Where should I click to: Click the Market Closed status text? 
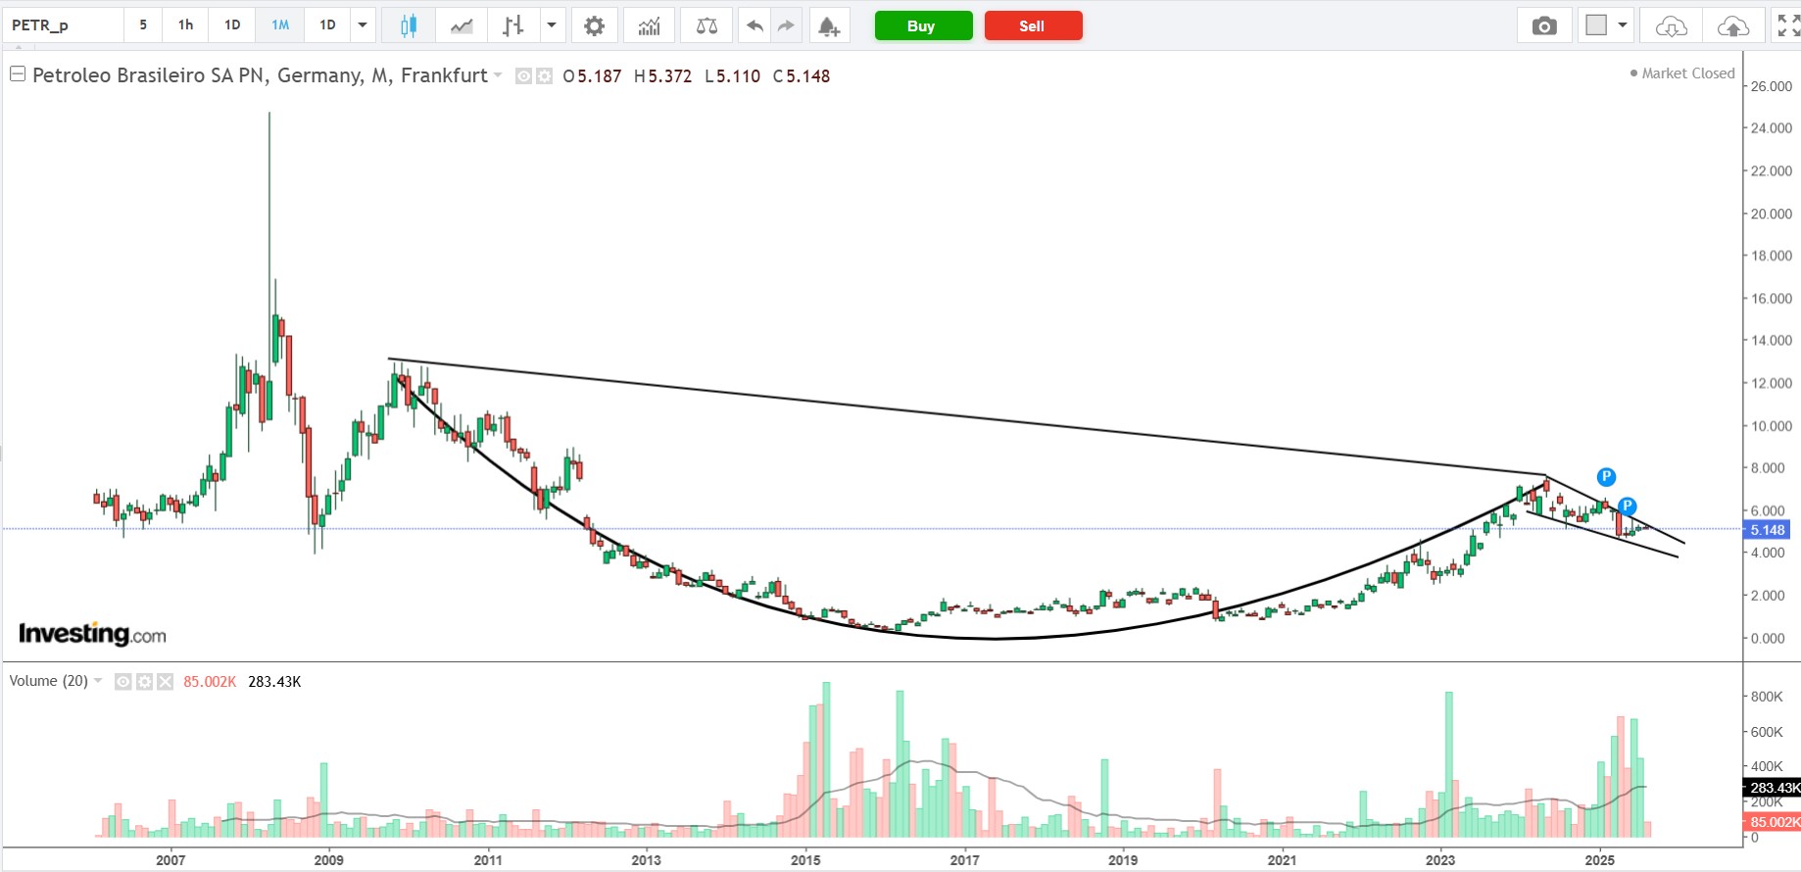(1688, 73)
